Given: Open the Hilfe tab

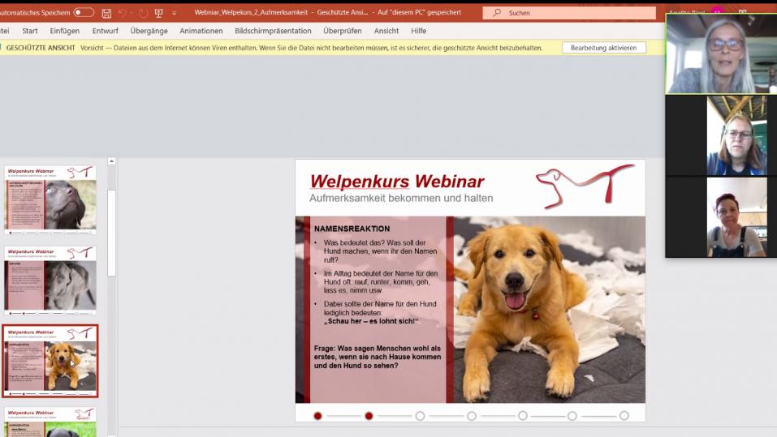Looking at the screenshot, I should (x=418, y=31).
